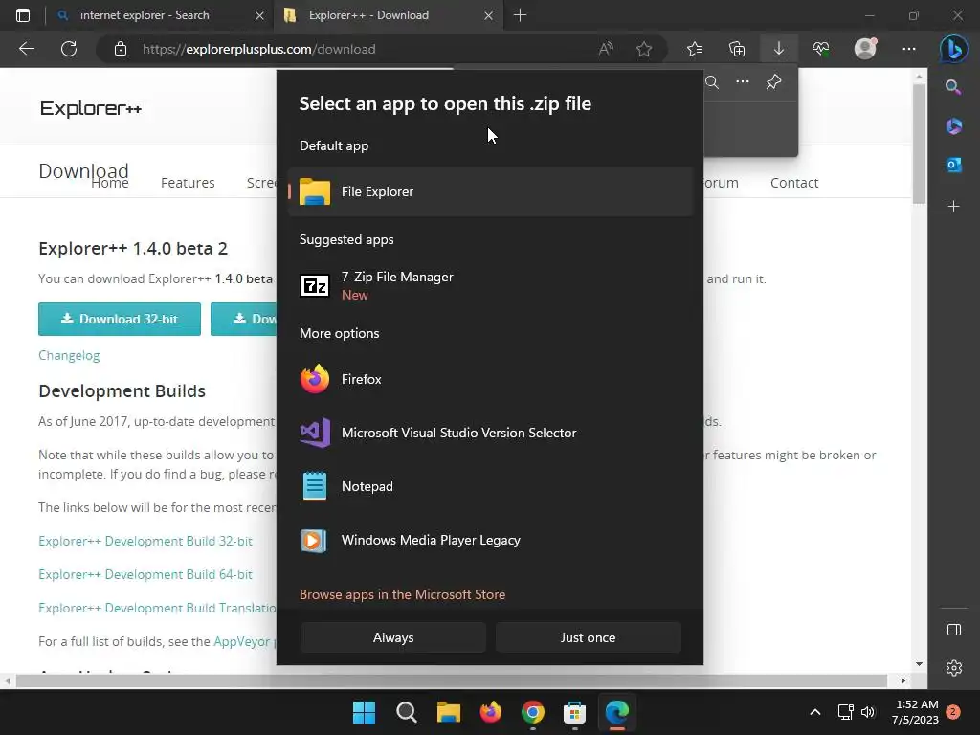
Task: Add this page to favorites
Action: 644,49
